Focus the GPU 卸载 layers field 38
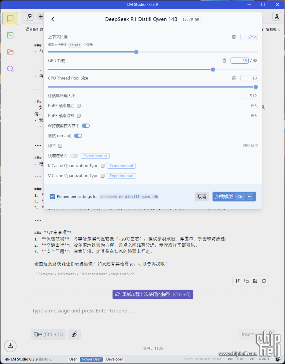The image size is (285, 364). [240, 61]
